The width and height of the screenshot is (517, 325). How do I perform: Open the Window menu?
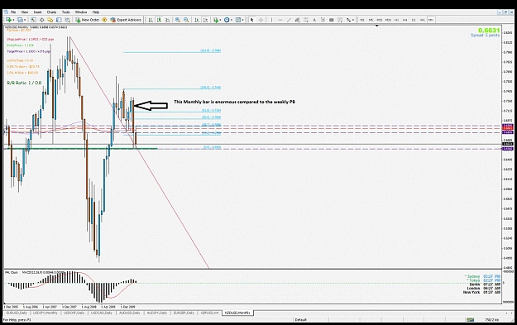pyautogui.click(x=81, y=12)
